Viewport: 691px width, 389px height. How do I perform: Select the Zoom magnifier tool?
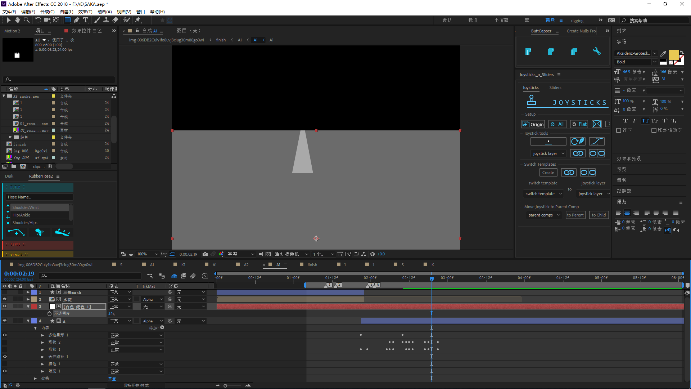(x=26, y=20)
